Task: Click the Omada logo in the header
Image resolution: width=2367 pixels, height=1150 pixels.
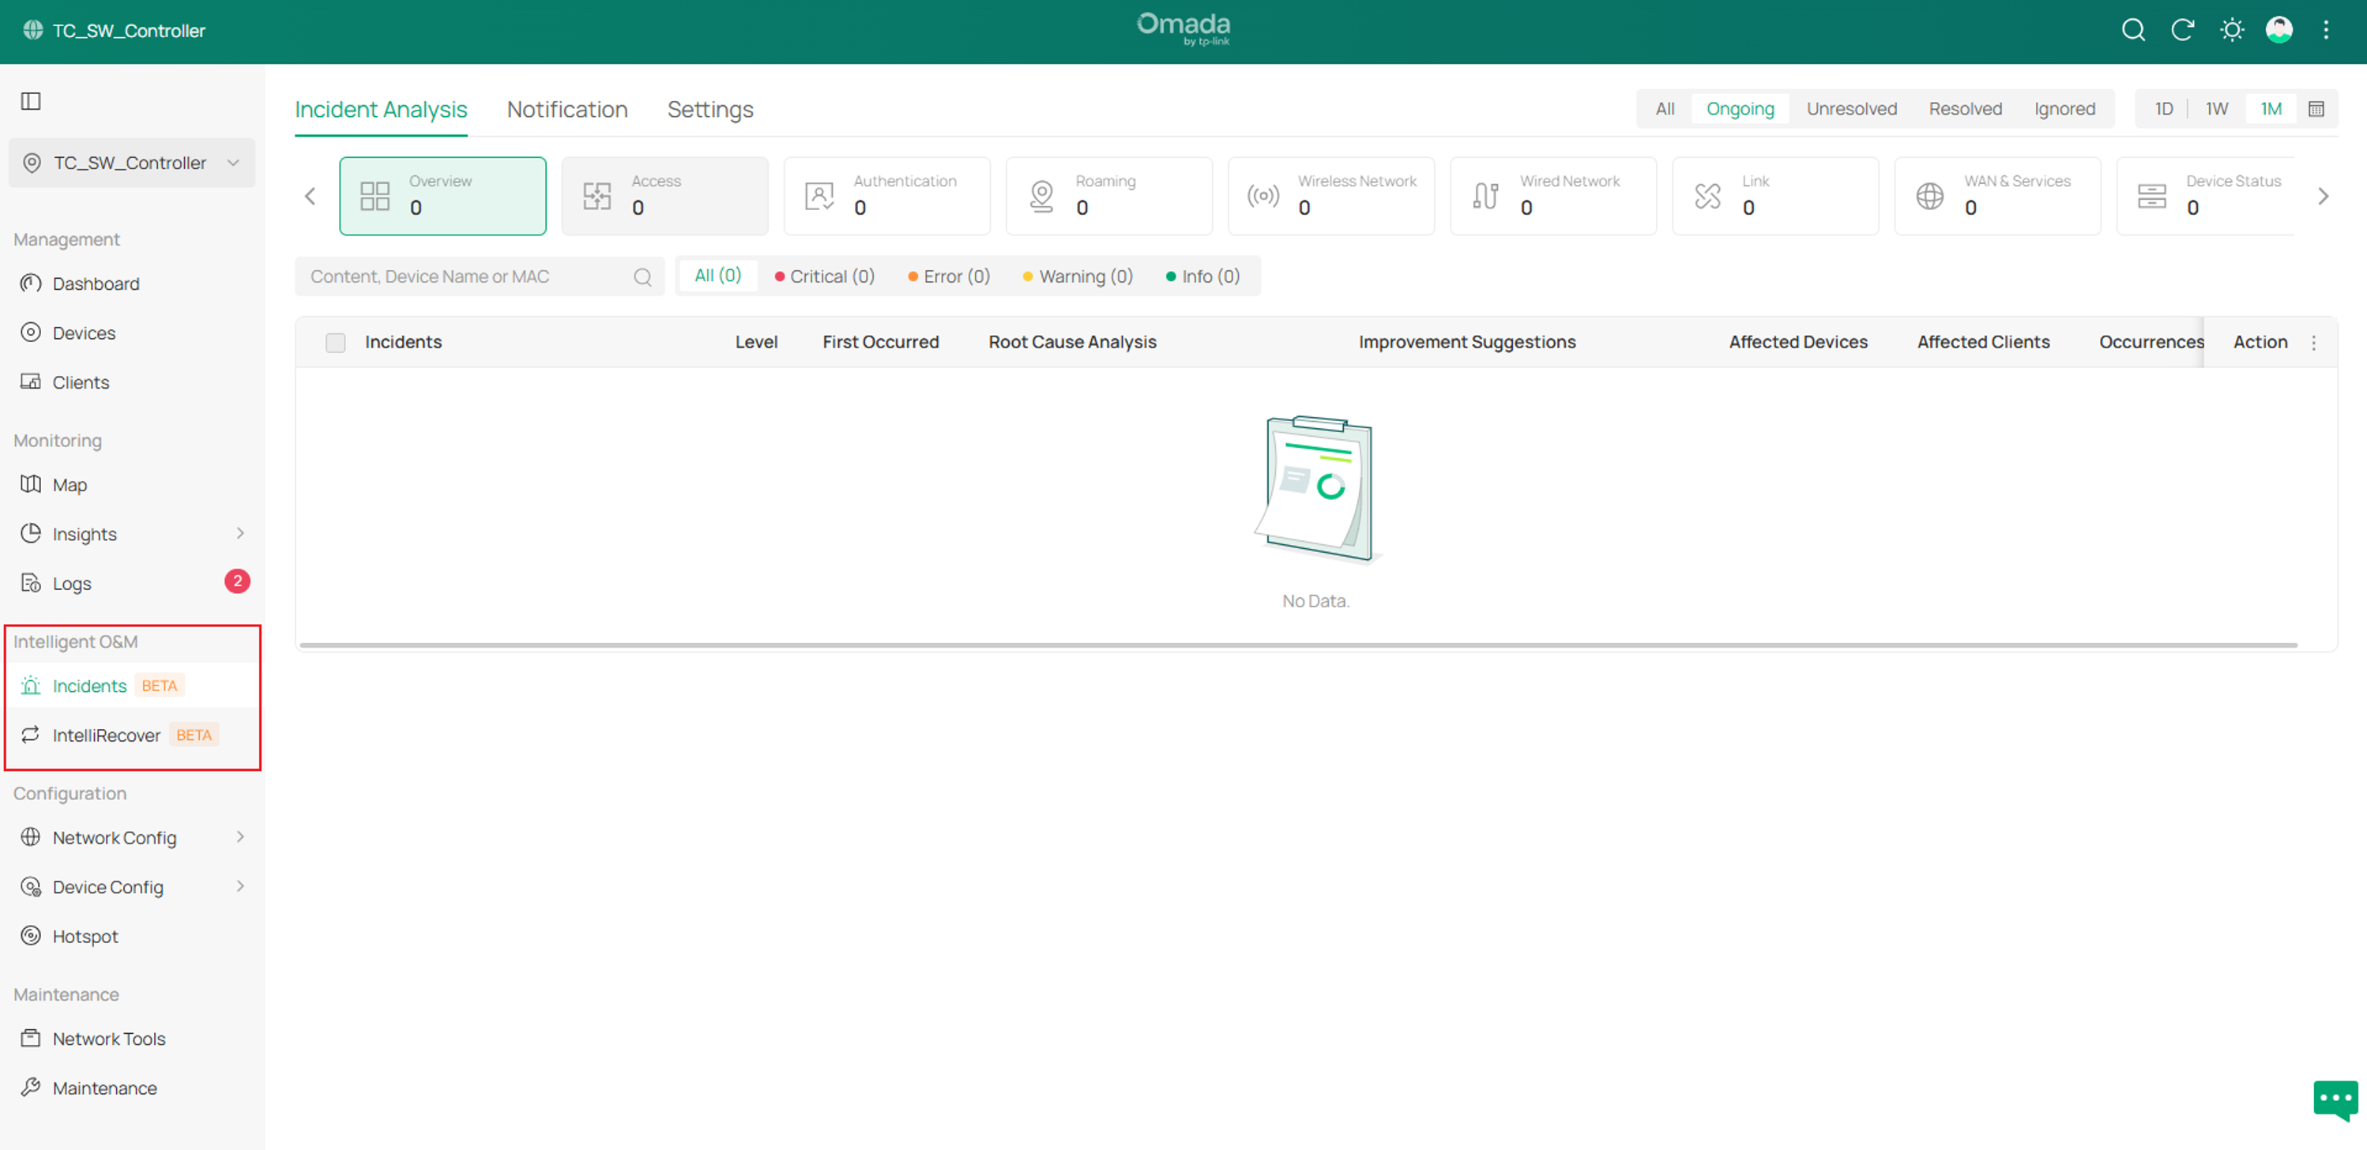Action: pyautogui.click(x=1183, y=28)
